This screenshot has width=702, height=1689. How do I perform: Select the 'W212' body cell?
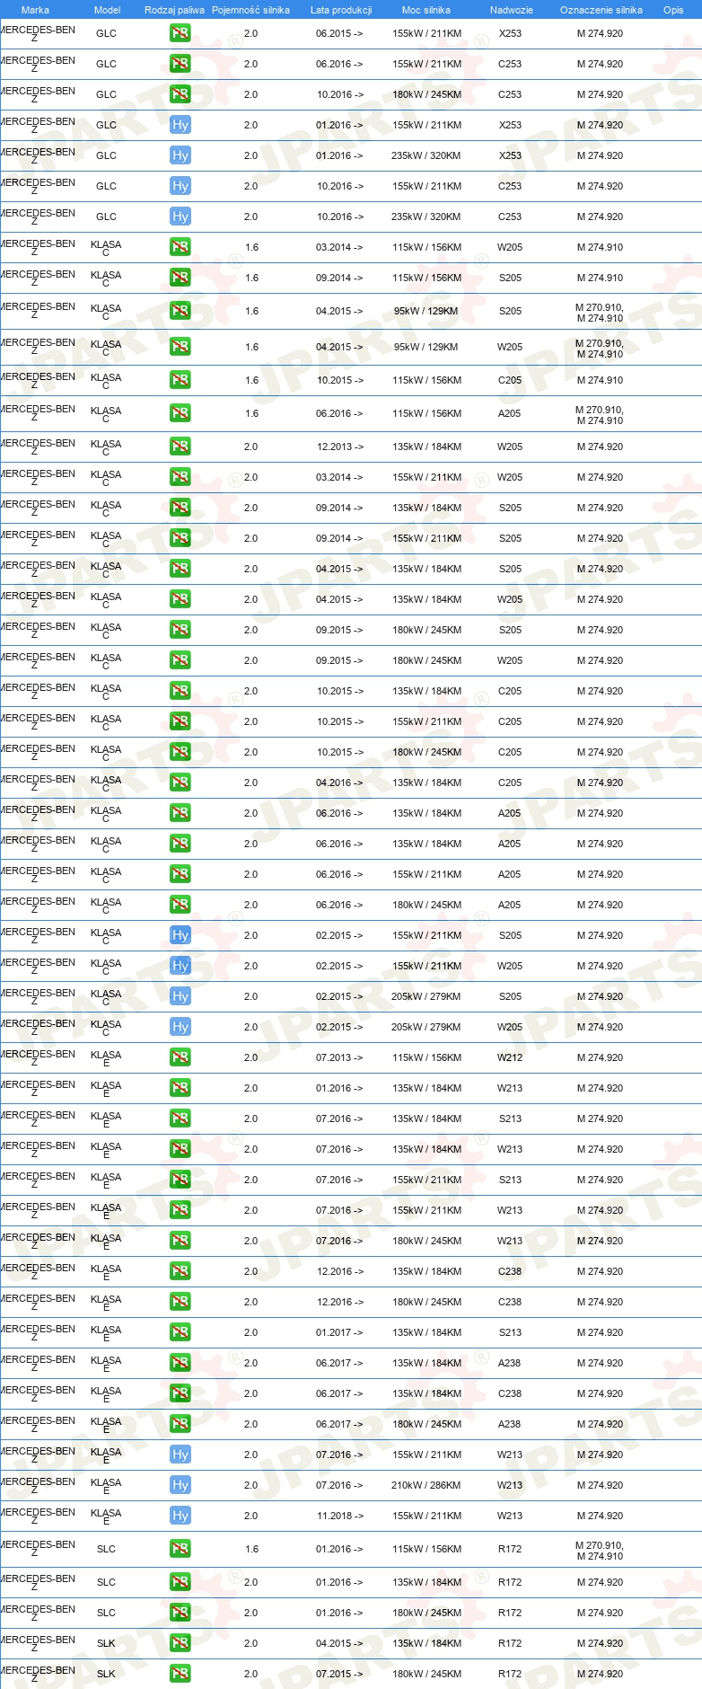click(510, 1058)
